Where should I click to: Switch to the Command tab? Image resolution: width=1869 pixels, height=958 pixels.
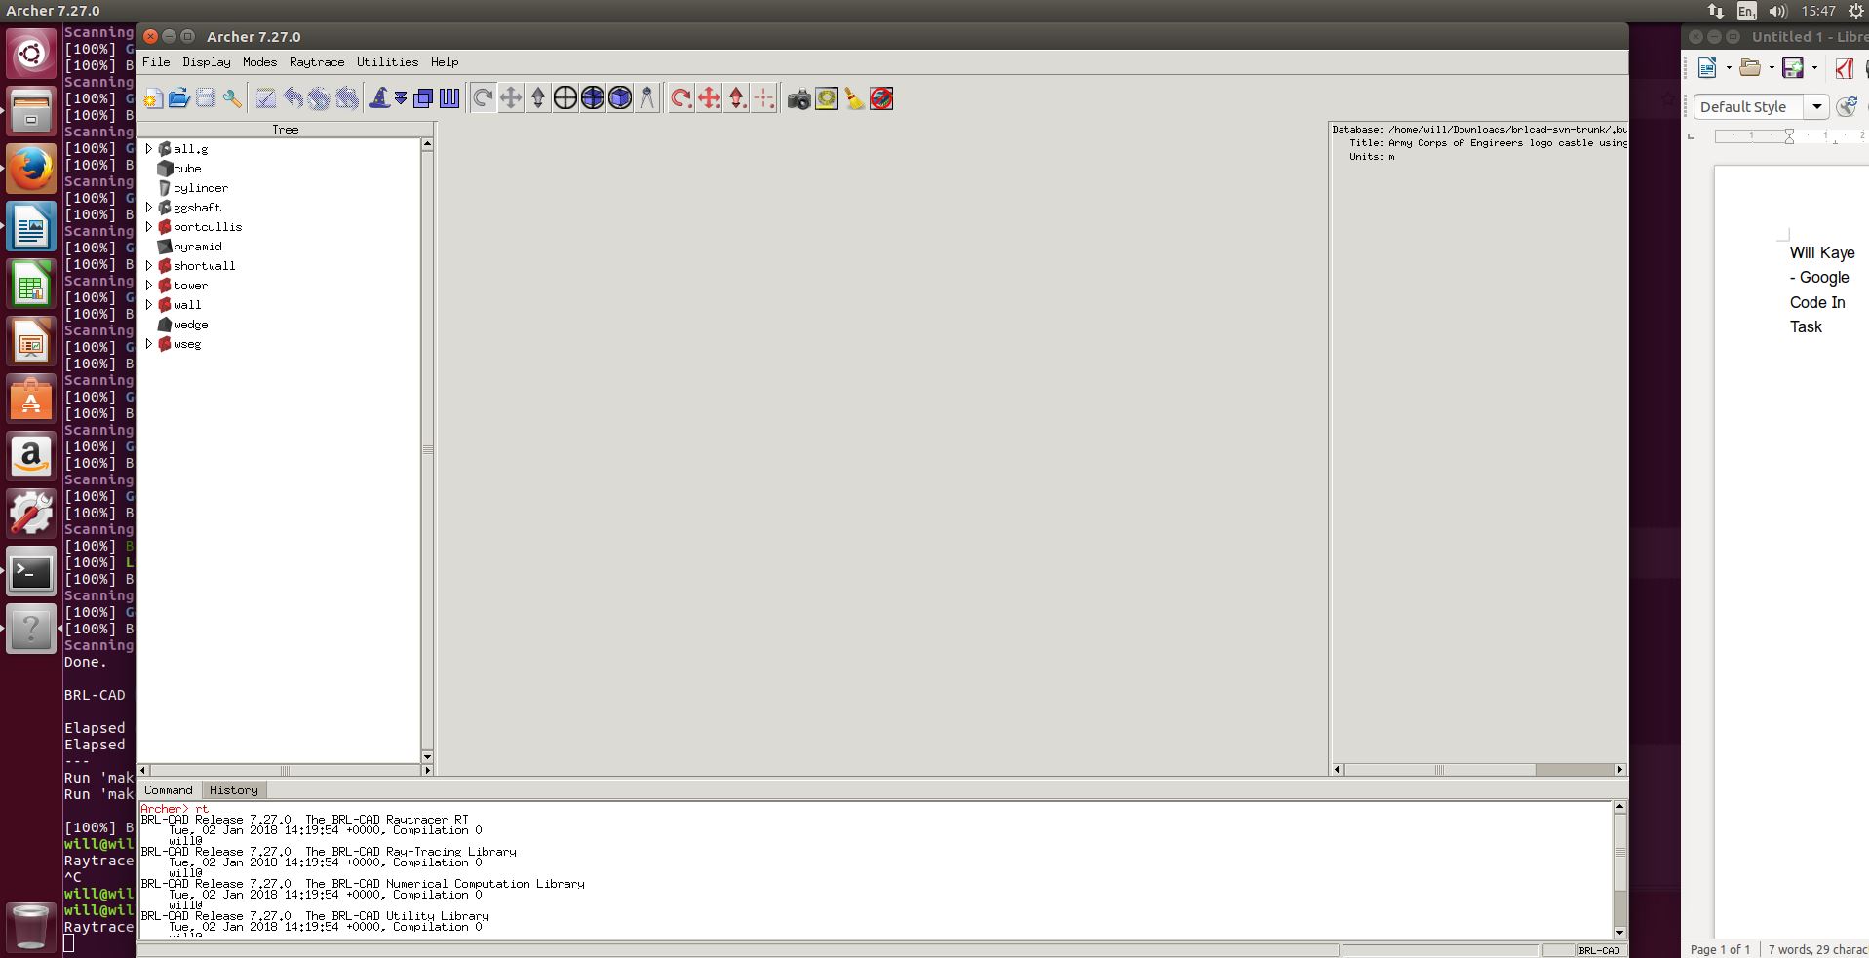click(x=169, y=790)
